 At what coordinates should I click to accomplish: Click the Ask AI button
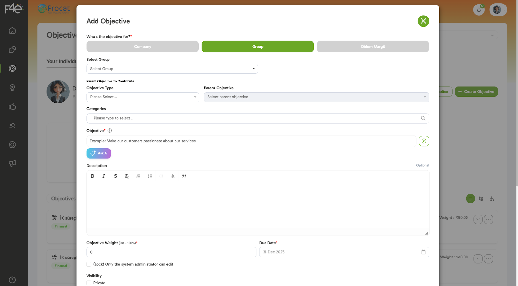99,153
